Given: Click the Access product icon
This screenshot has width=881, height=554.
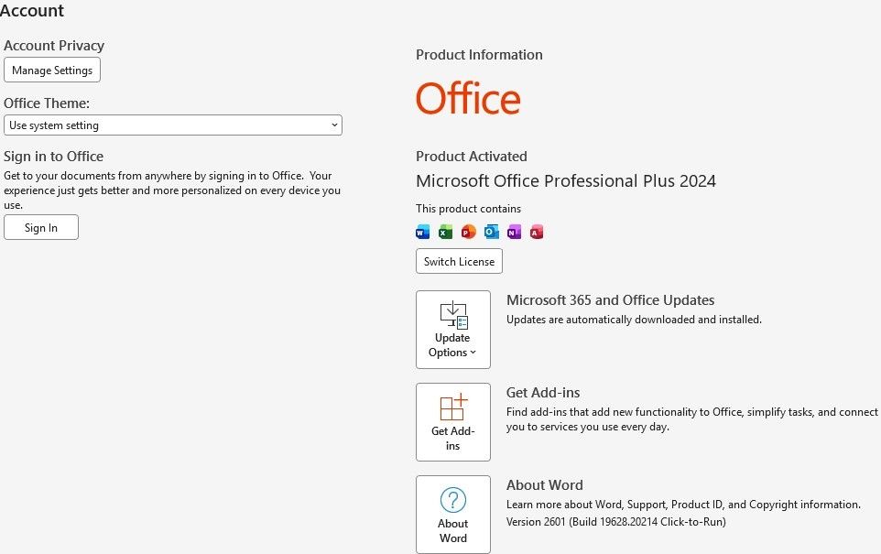Looking at the screenshot, I should click(x=537, y=232).
